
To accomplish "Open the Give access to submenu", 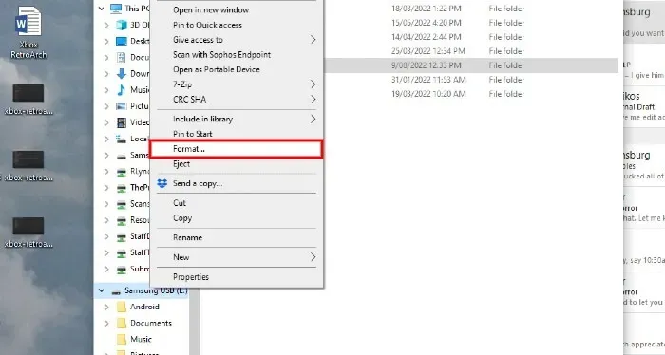I will pos(237,40).
